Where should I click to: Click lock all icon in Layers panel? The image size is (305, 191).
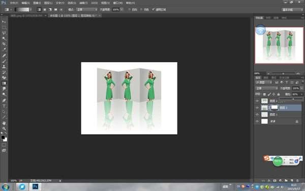coord(279,94)
